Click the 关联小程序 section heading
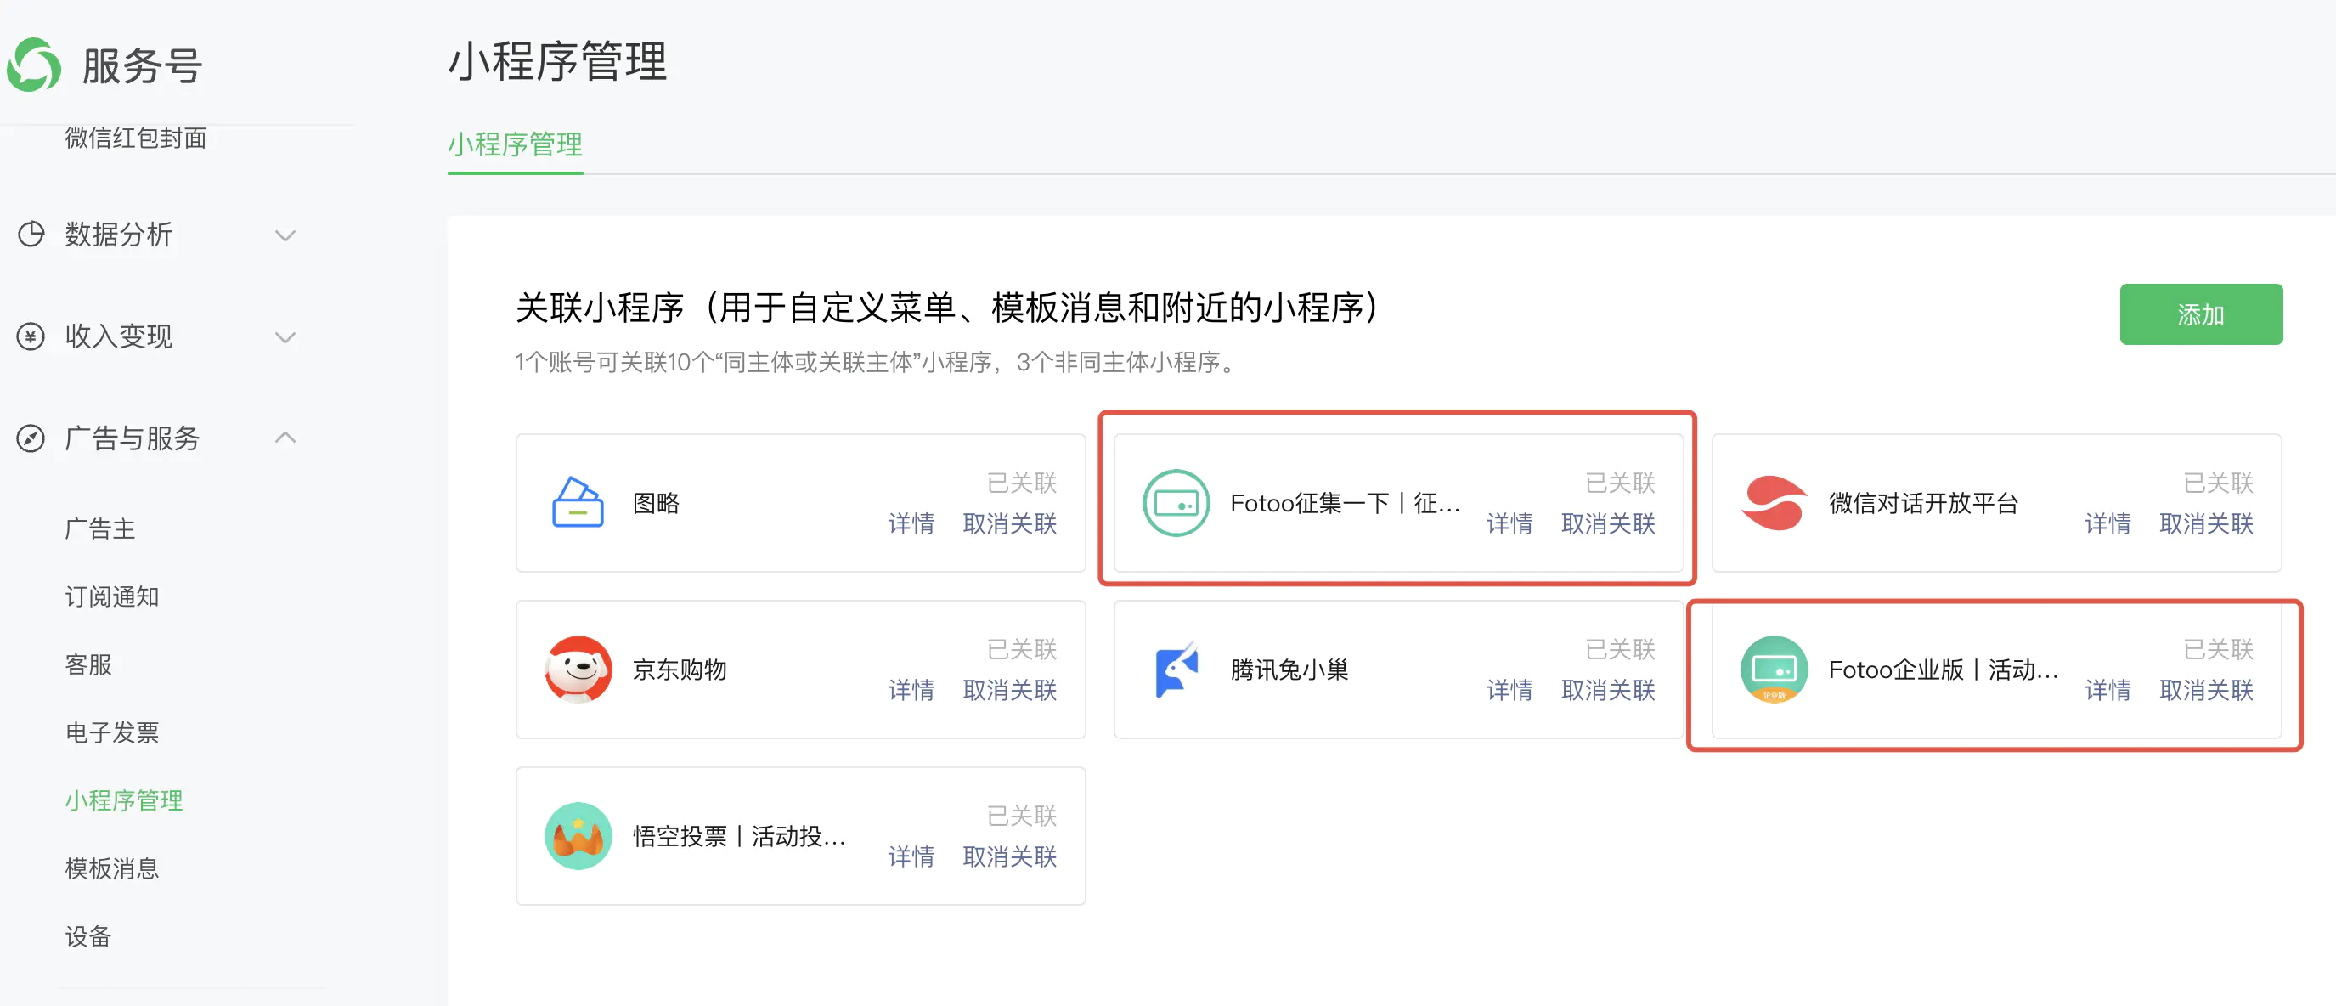 click(x=949, y=308)
